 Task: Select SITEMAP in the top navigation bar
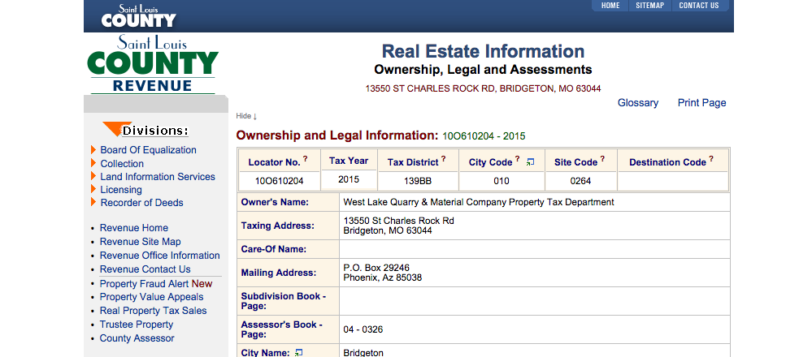[x=649, y=6]
